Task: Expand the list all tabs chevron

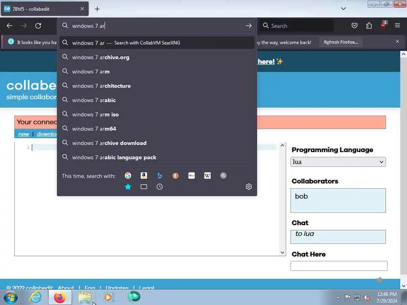Action: (x=343, y=9)
